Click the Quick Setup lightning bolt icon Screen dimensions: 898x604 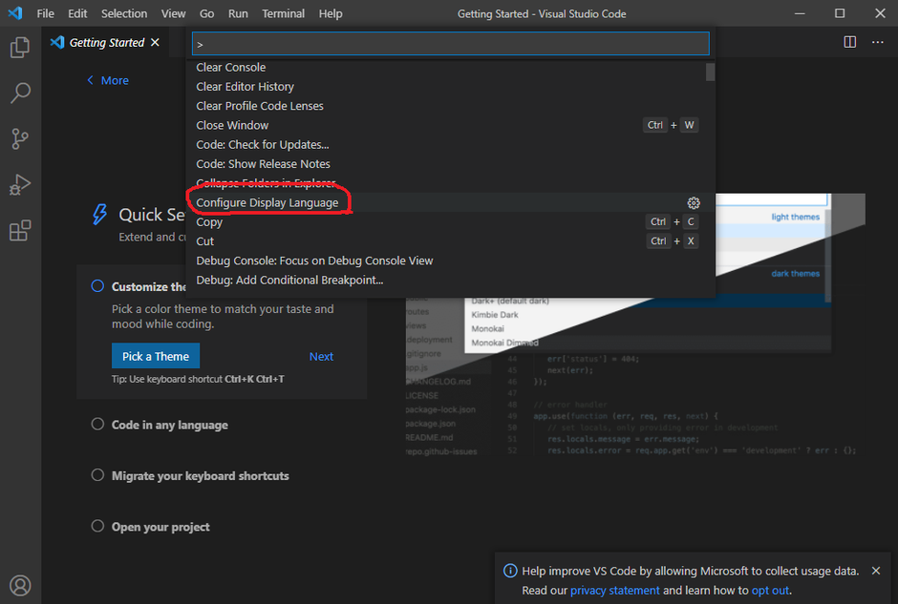pos(99,215)
